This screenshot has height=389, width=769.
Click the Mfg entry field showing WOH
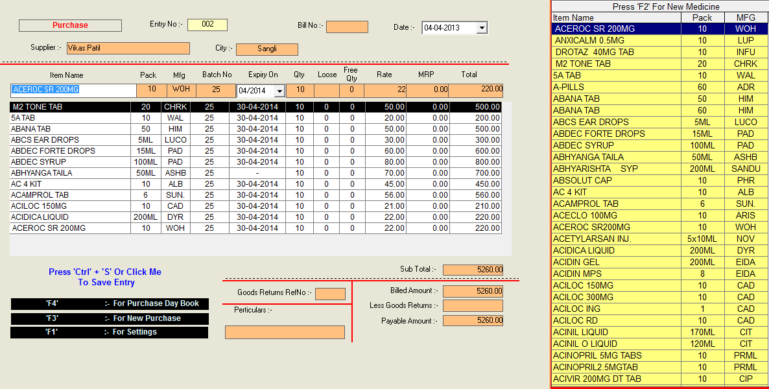182,90
